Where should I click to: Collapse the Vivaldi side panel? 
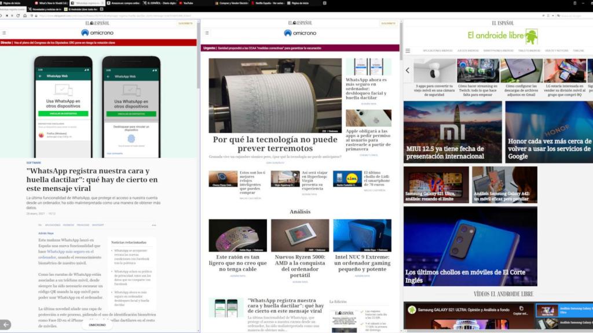pos(5,324)
